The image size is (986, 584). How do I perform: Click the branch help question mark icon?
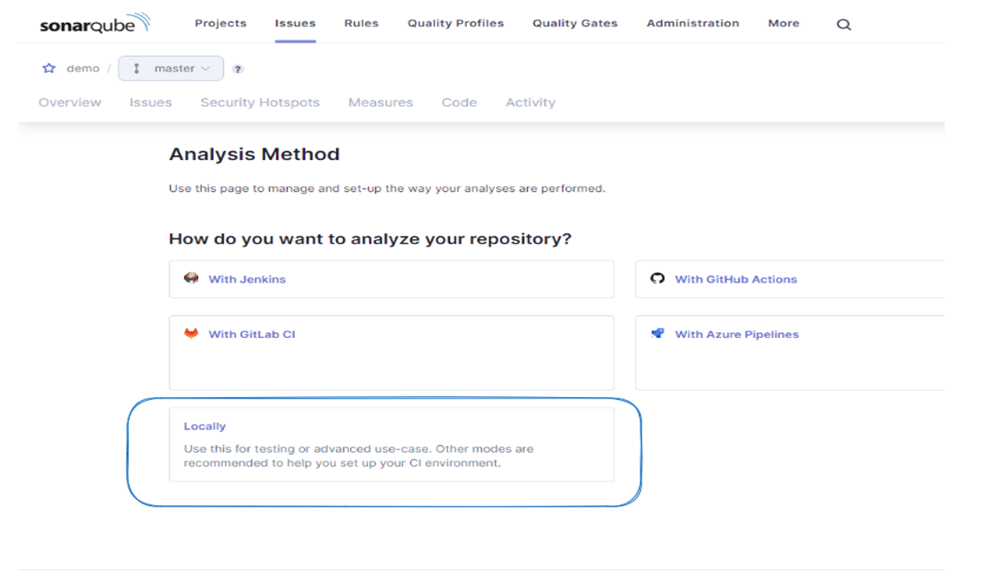[237, 69]
